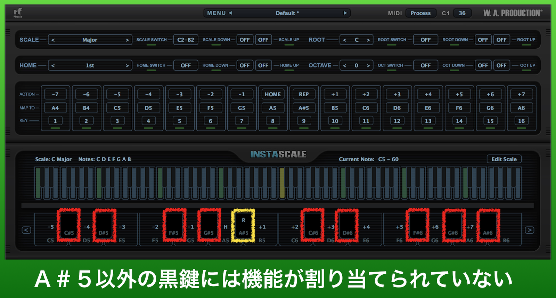Select key number 1

(x=55, y=121)
